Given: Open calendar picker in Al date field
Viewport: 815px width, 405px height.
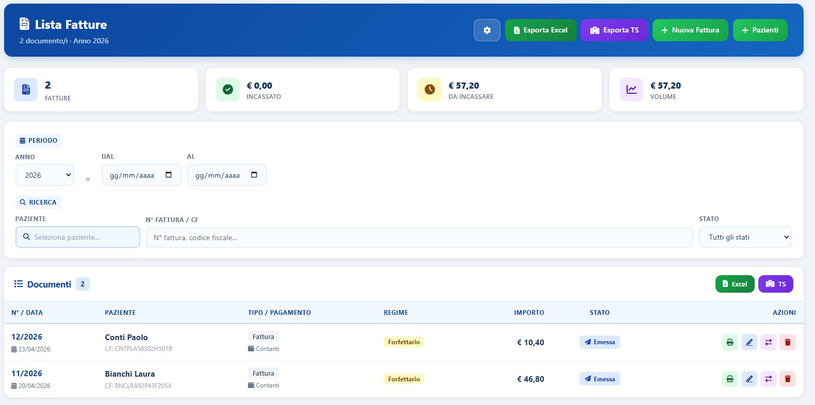Looking at the screenshot, I should [254, 175].
